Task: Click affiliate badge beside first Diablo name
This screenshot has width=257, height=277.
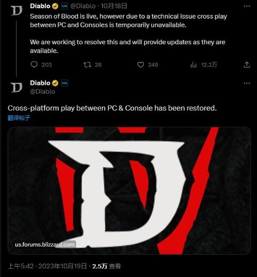Action: [64, 6]
